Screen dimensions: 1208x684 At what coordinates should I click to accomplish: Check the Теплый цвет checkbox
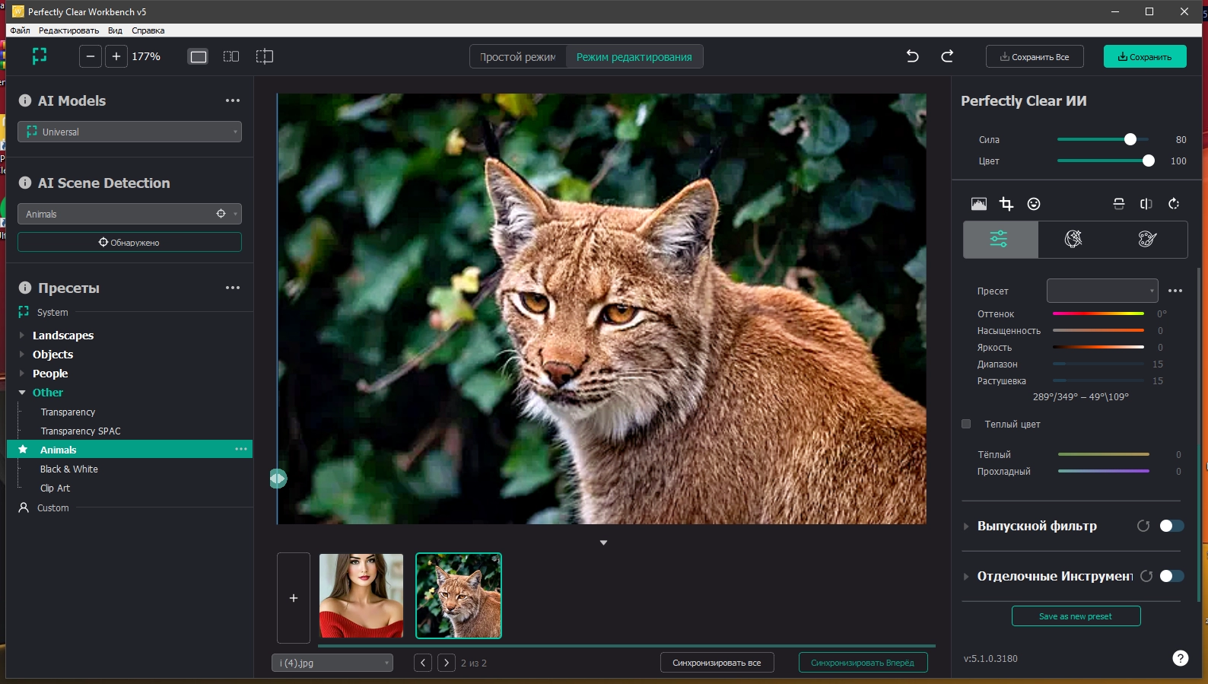966,424
